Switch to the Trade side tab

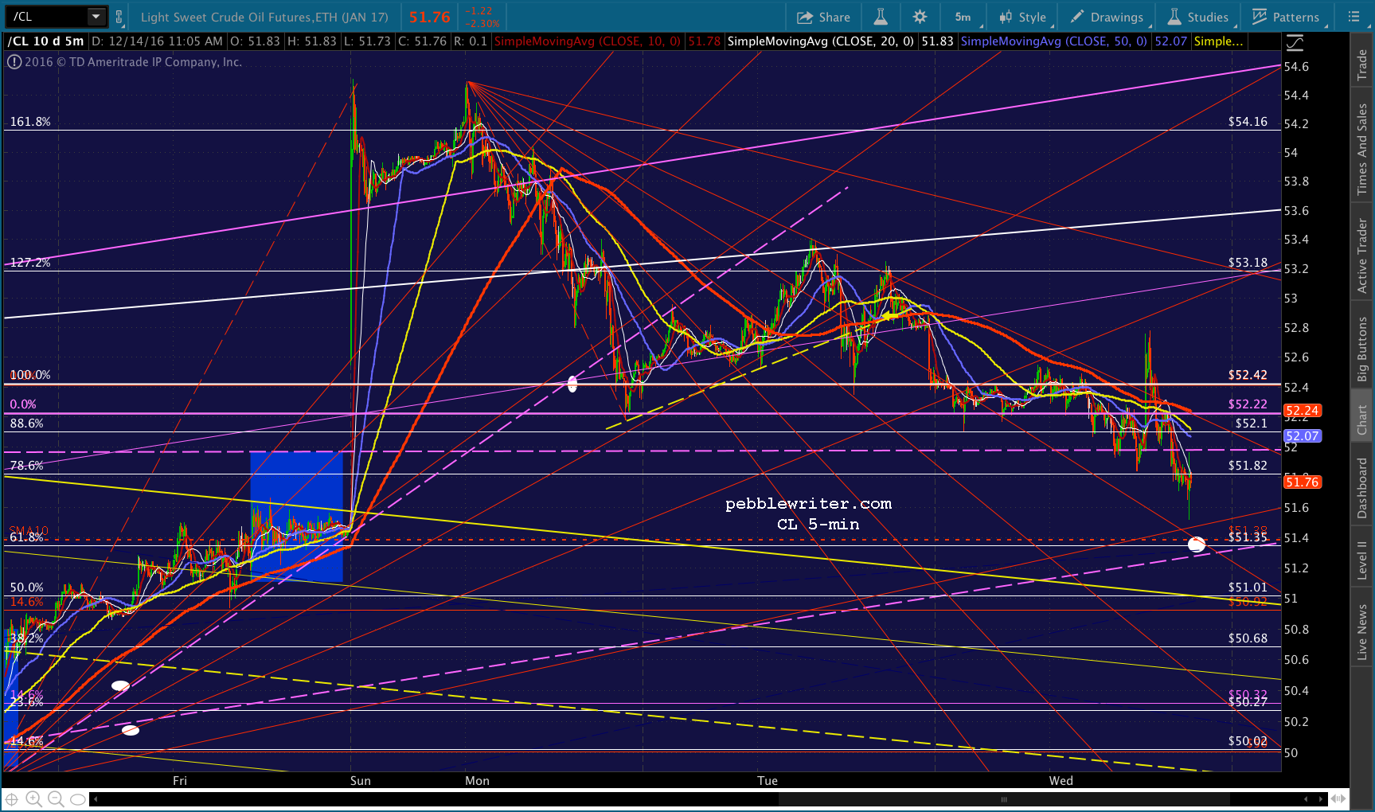pos(1362,64)
